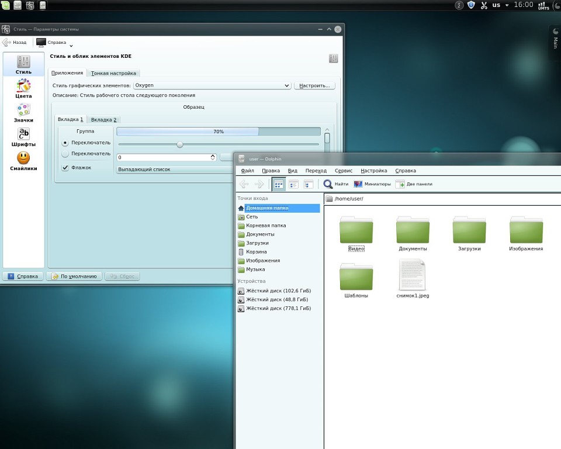Open the Цвета (Colors) settings section
Image resolution: width=561 pixels, height=449 pixels.
[23, 88]
